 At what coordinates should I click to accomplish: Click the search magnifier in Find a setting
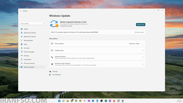(44, 24)
